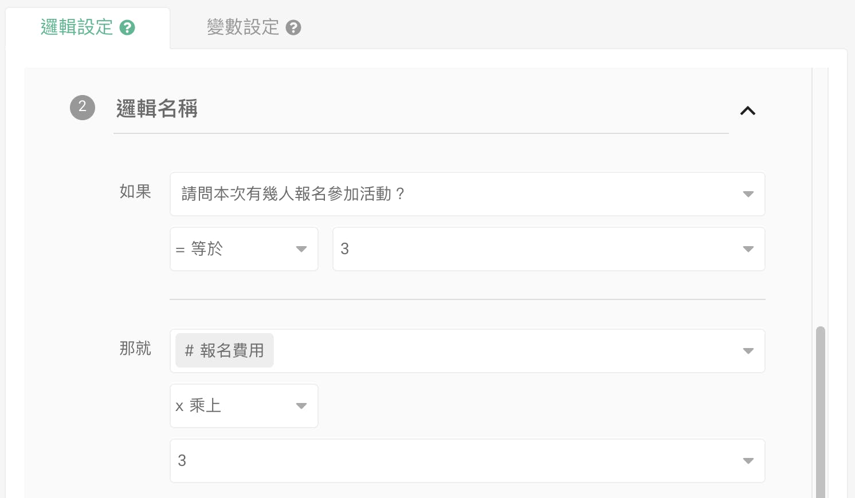The image size is (855, 498).
Task: Click the 如果 condition label
Action: pyautogui.click(x=135, y=192)
